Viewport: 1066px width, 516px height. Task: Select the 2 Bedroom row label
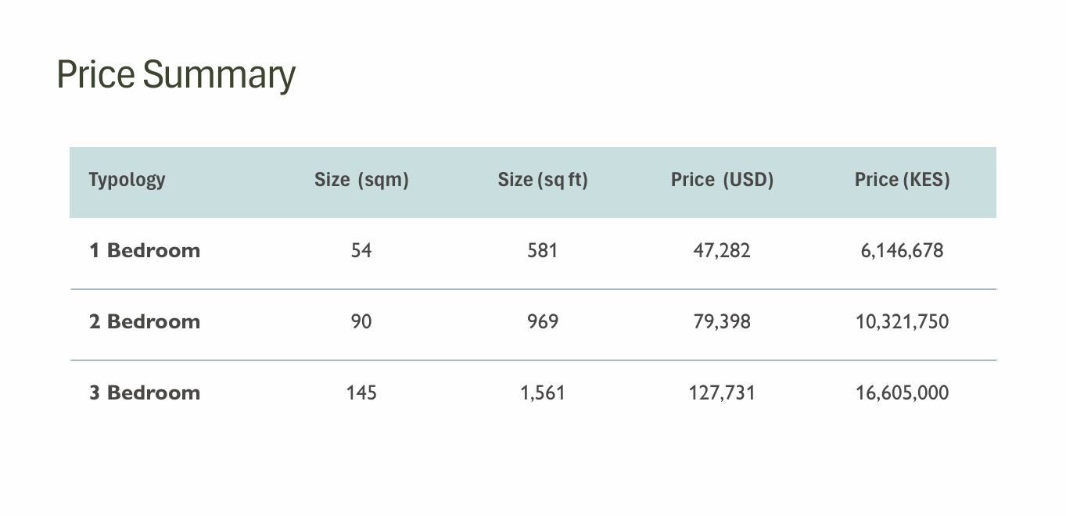145,322
